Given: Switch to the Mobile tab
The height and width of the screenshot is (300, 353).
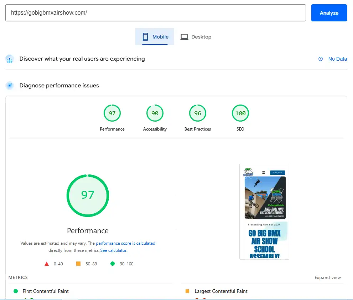Looking at the screenshot, I should coord(155,37).
